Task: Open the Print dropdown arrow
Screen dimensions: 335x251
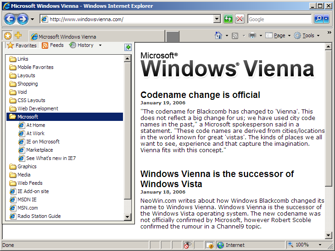Action: point(261,36)
